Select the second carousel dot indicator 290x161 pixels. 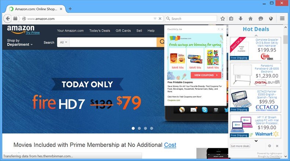point(139,128)
